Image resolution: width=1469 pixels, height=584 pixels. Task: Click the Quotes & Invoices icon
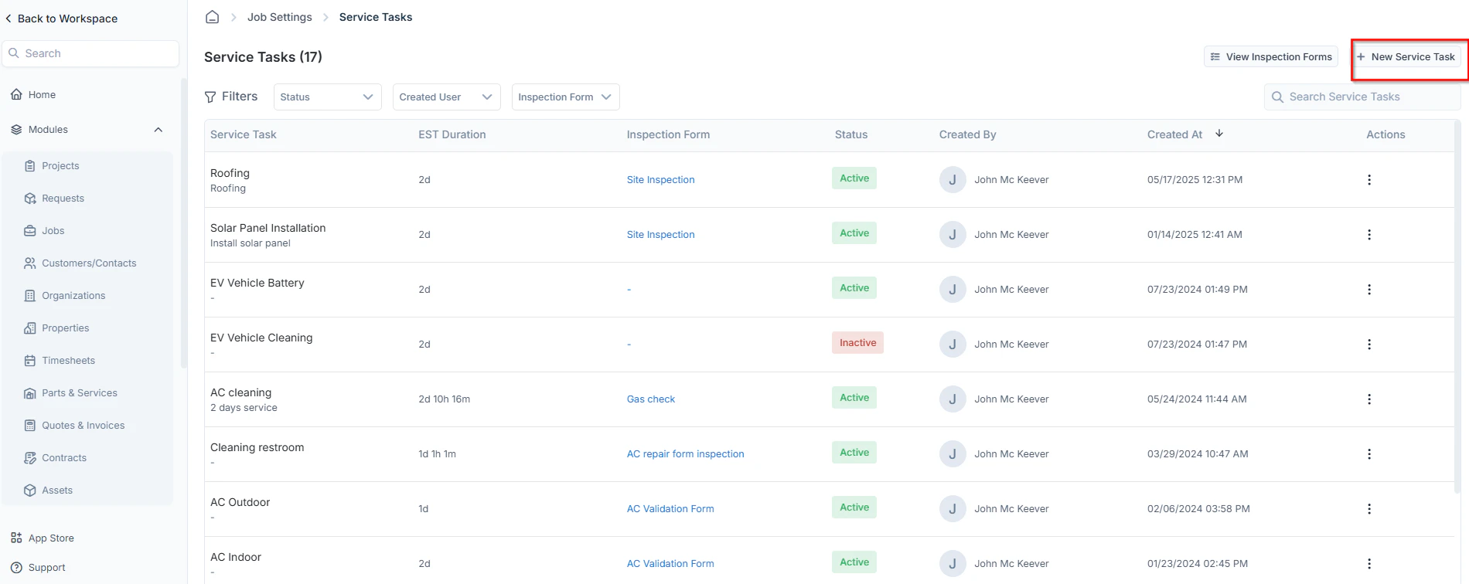30,426
